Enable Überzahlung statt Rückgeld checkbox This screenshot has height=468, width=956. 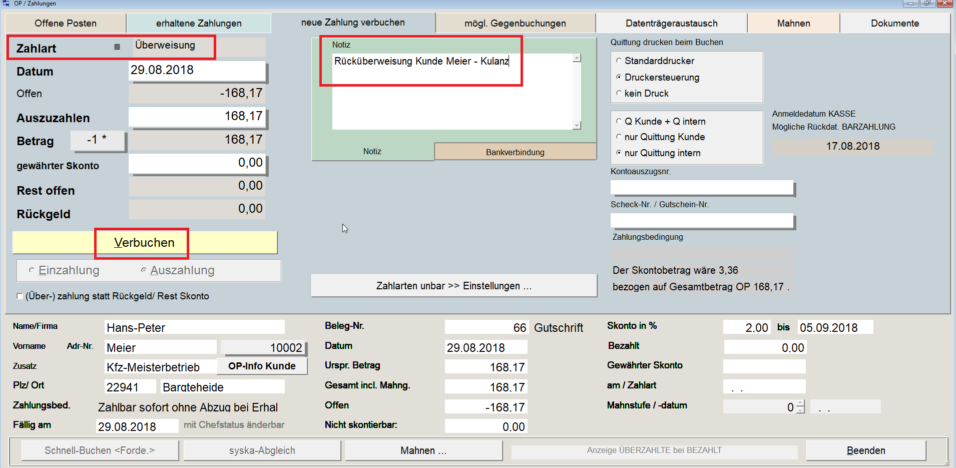20,296
